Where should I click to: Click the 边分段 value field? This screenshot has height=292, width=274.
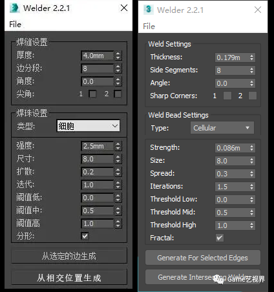(x=98, y=68)
